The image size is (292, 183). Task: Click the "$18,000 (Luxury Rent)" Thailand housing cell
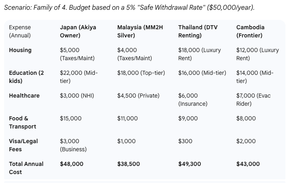pyautogui.click(x=199, y=54)
